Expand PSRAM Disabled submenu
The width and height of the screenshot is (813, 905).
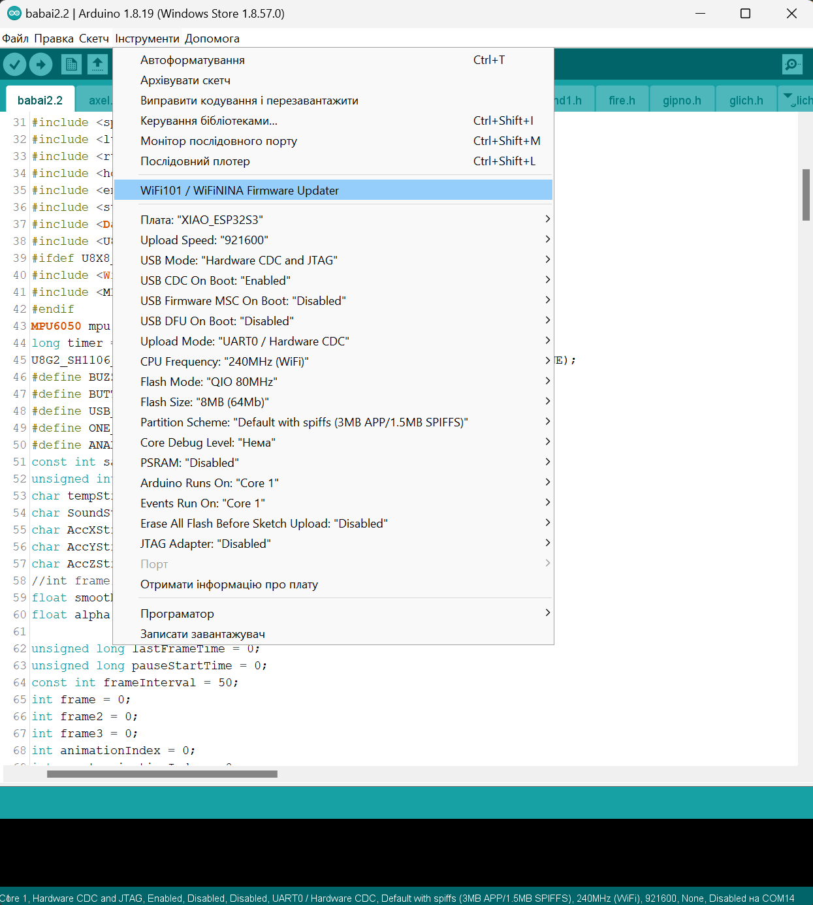(x=333, y=463)
